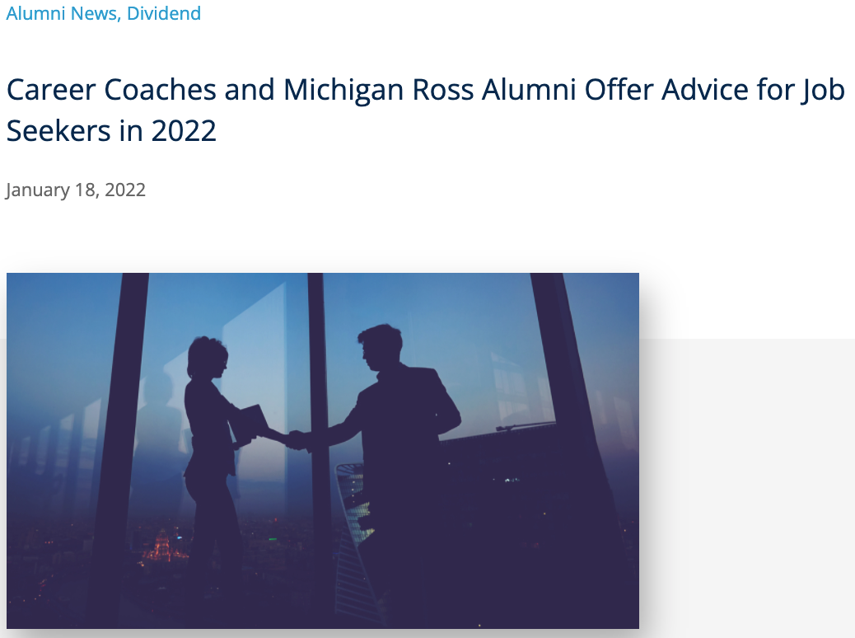
Task: Click "Seekers in 2022" on the title's second line
Action: pos(111,130)
